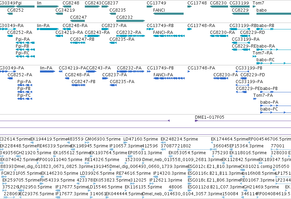Screen dimensions: 291x199
Task: Select the RH54339.5prime EST
Action: (x=41, y=184)
